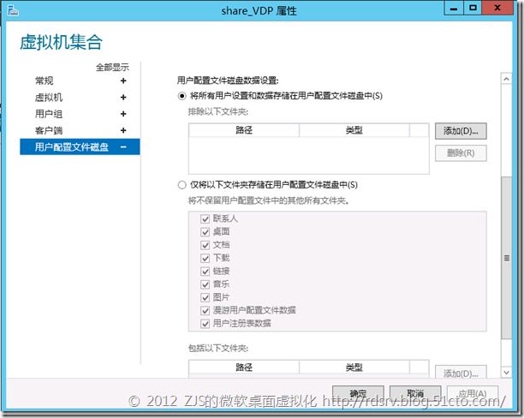Toggle the 桌面 checkbox
524x418 pixels.
[x=205, y=232]
